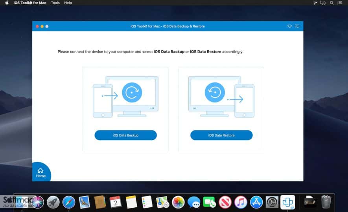The height and width of the screenshot is (212, 348).
Task: Click the feedback message icon in title bar
Action: tap(297, 26)
